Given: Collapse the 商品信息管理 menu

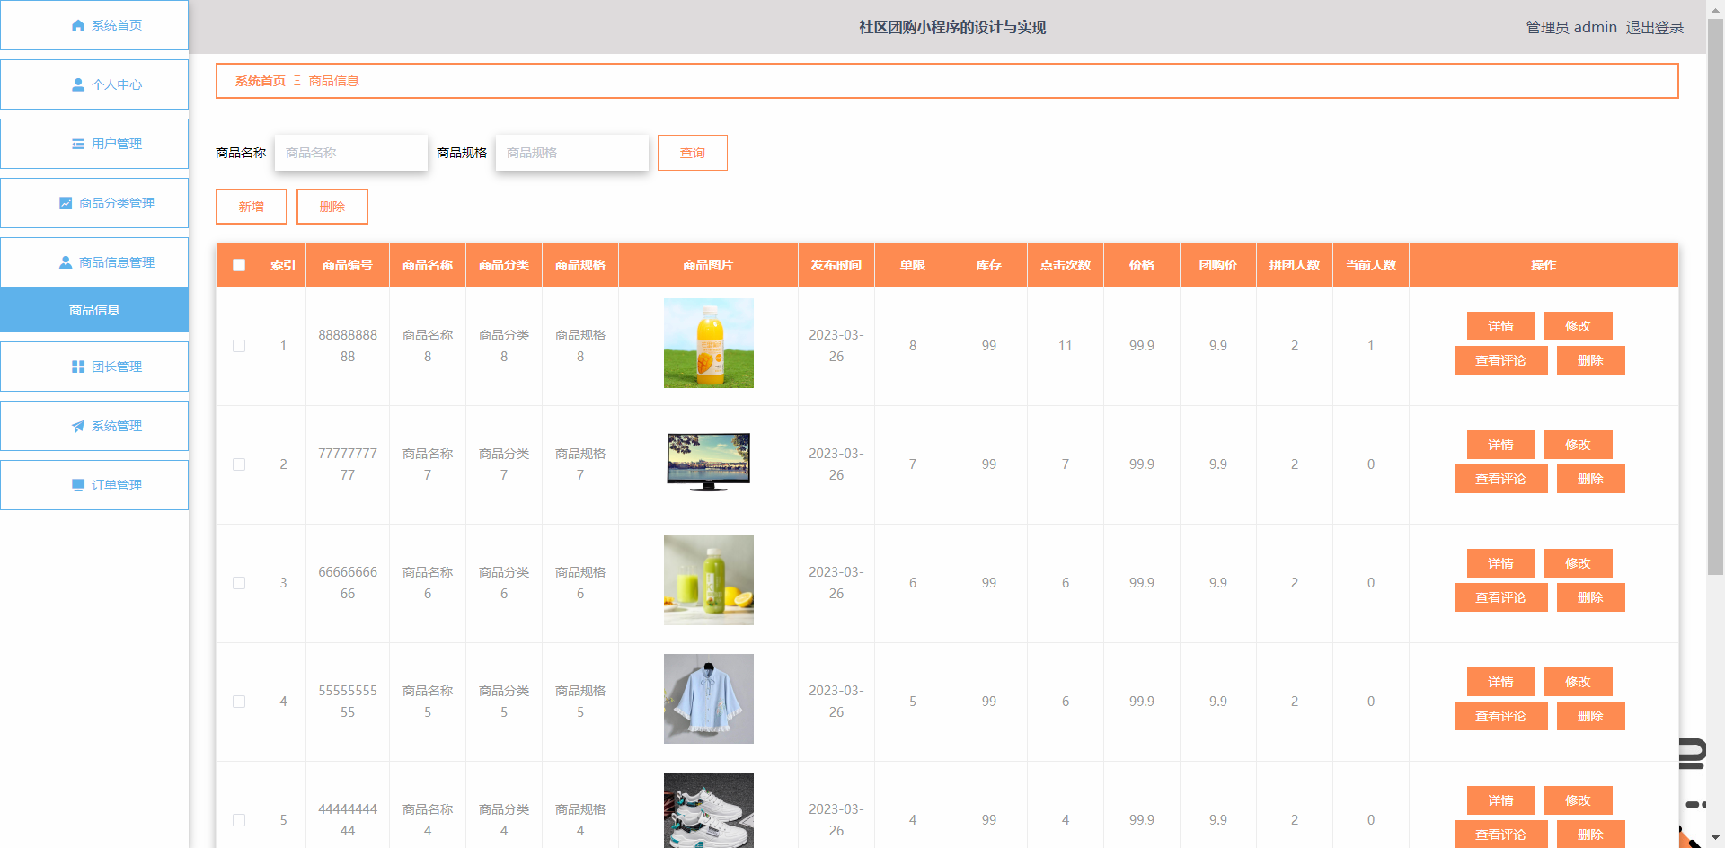Looking at the screenshot, I should pyautogui.click(x=94, y=262).
